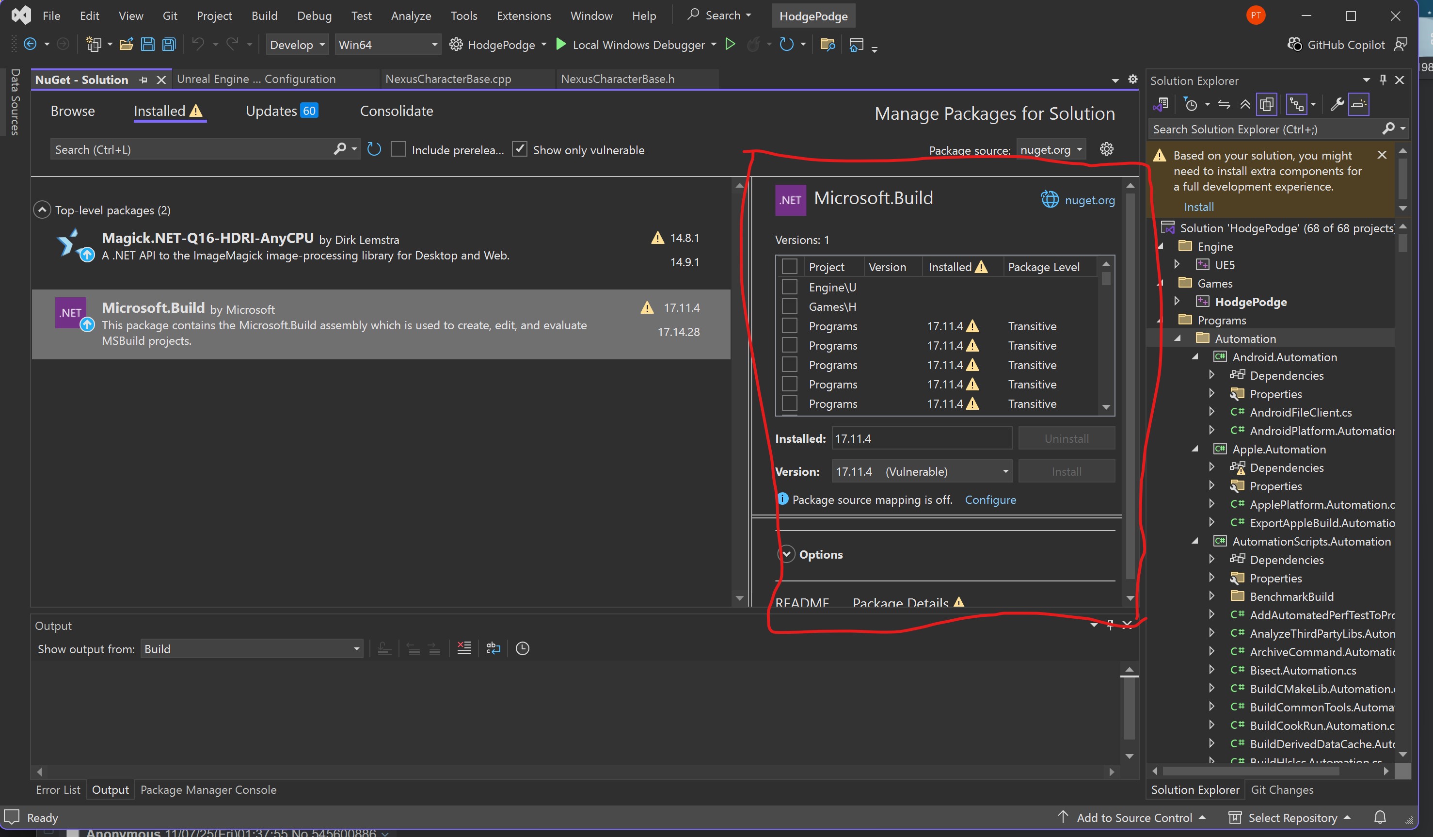Open the Package source dropdown

(1051, 150)
